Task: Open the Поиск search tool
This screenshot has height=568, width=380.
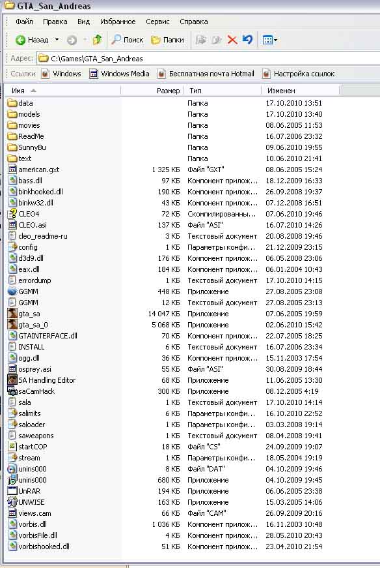Action: [128, 40]
